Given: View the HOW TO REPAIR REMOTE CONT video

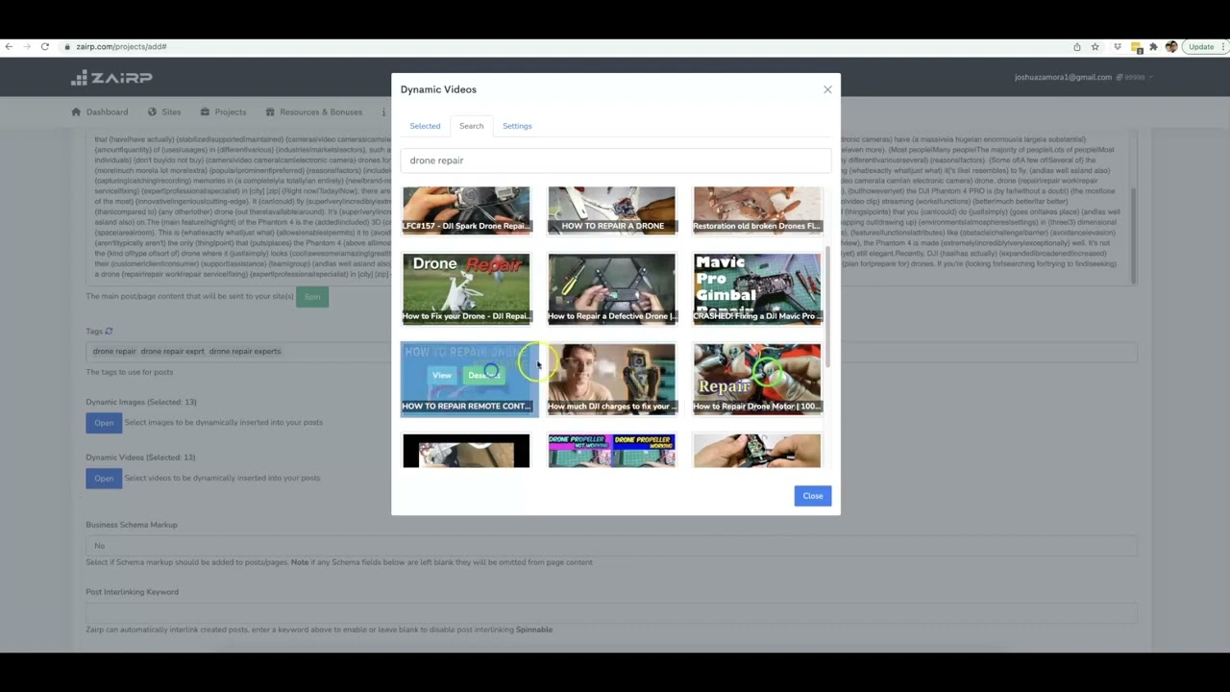Looking at the screenshot, I should 441,375.
